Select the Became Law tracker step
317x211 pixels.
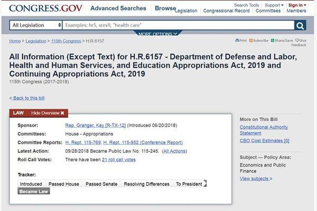click(34, 191)
